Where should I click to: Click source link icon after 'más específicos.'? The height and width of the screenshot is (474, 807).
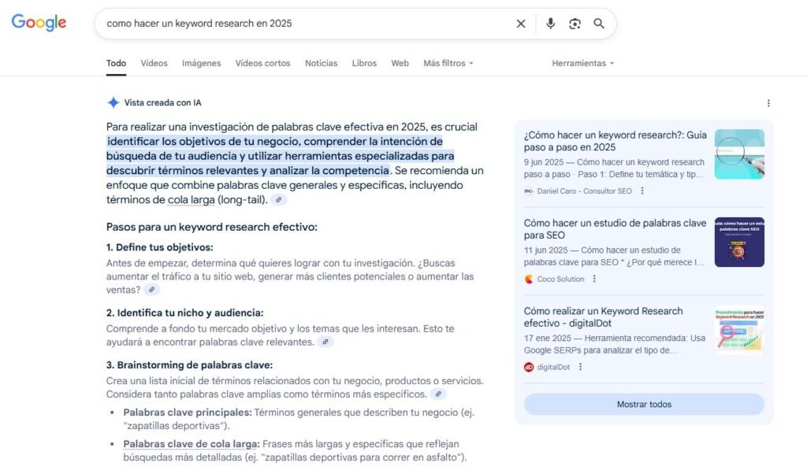coord(438,394)
